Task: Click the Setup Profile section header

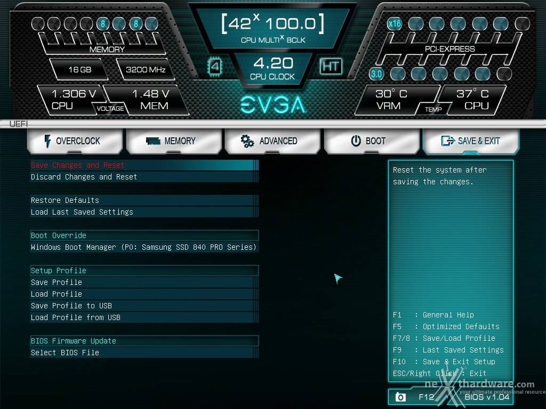Action: 144,271
